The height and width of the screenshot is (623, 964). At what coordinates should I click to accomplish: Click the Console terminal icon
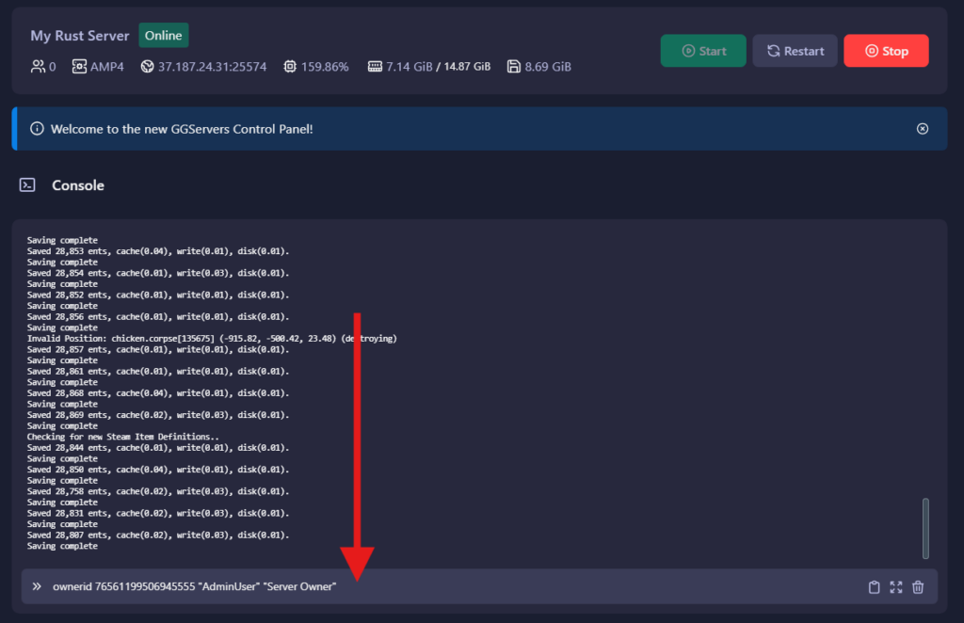coord(28,185)
